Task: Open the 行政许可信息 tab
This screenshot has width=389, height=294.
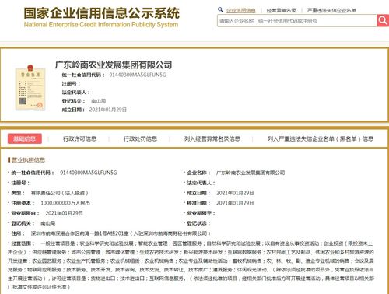Action: pos(80,138)
